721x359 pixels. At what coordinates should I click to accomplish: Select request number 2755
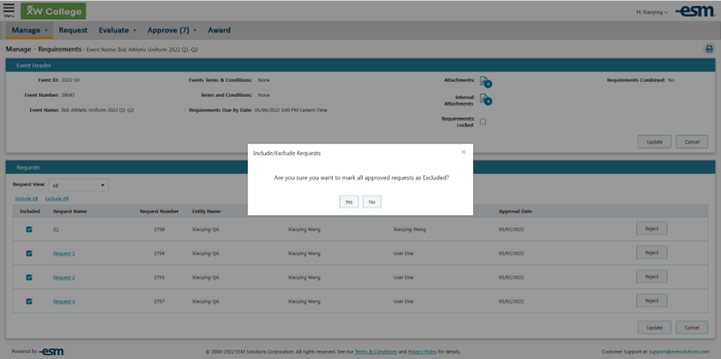(159, 277)
